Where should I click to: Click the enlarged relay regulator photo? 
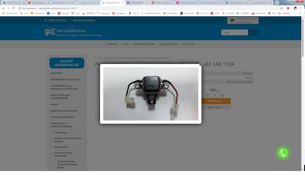click(151, 94)
